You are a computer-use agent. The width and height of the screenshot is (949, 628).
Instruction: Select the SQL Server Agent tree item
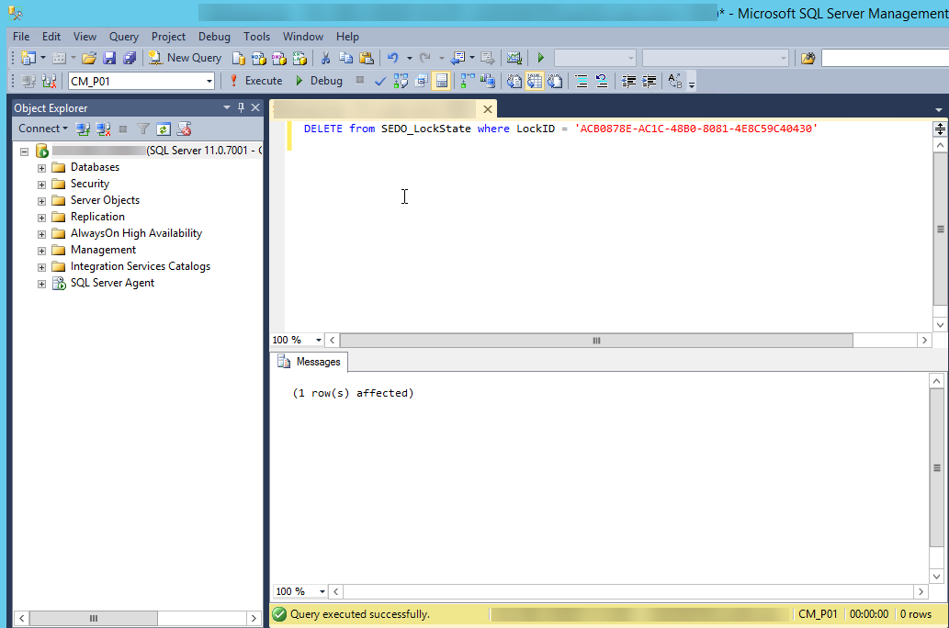(x=113, y=282)
